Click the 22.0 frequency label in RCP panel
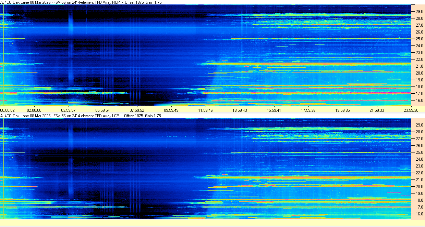Viewport: 425px width, 227px height. 419,59
